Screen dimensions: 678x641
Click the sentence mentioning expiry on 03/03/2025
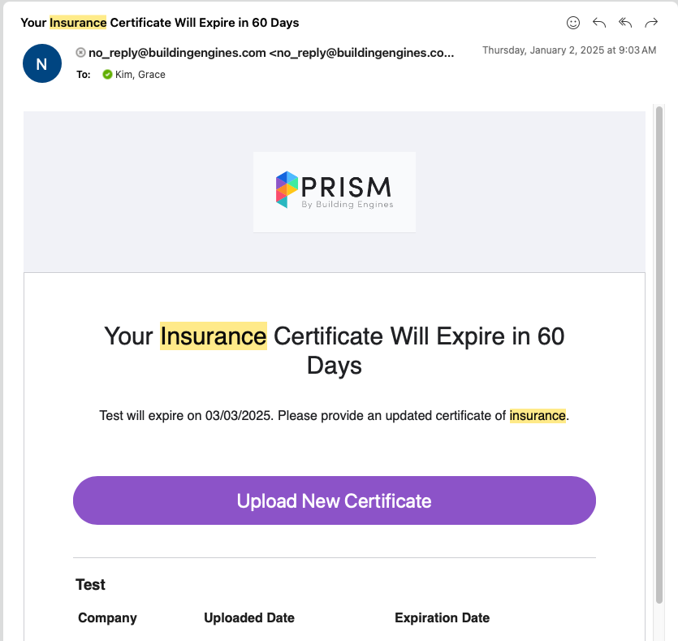334,416
